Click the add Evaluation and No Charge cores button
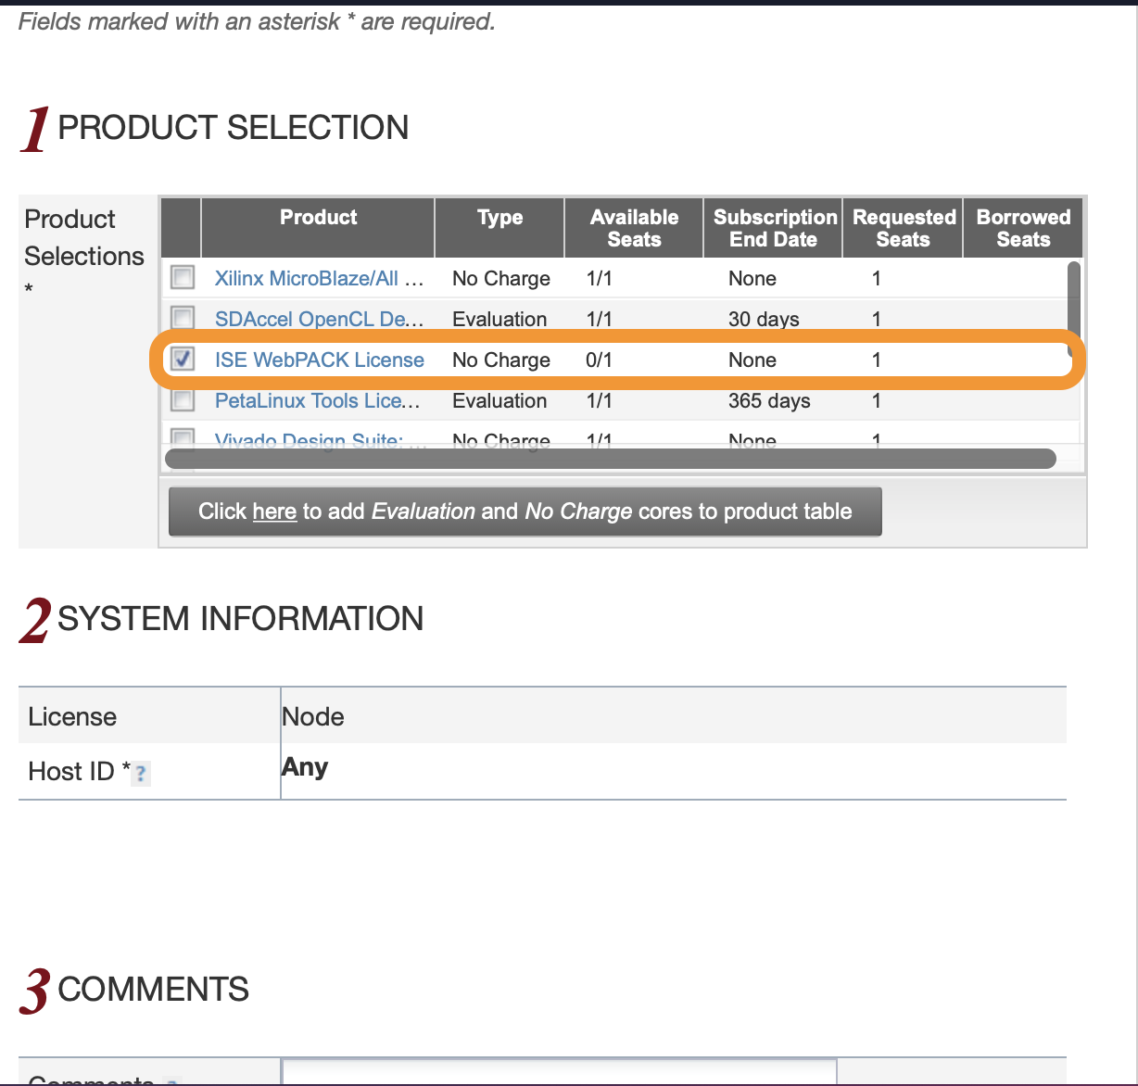 [525, 511]
